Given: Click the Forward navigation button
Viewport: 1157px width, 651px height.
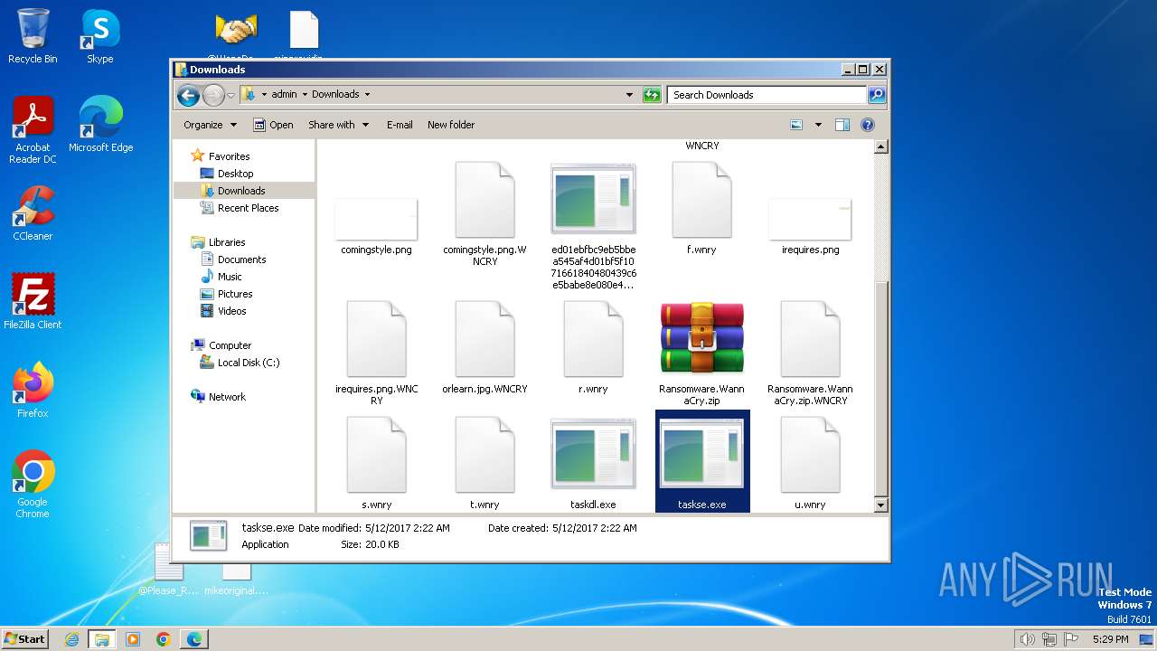Looking at the screenshot, I should [x=213, y=95].
